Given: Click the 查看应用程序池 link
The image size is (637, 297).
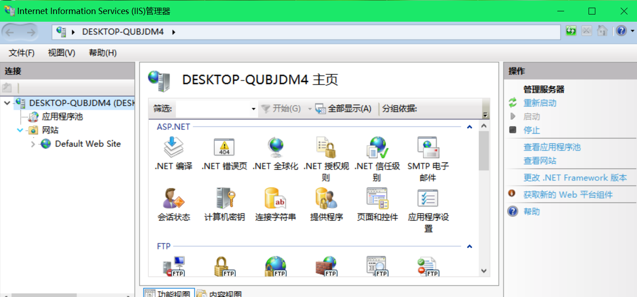Looking at the screenshot, I should (x=552, y=147).
